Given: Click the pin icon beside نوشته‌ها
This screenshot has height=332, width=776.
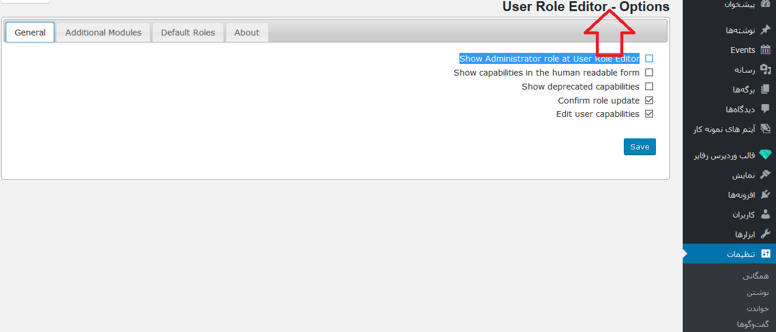Looking at the screenshot, I should click(766, 30).
